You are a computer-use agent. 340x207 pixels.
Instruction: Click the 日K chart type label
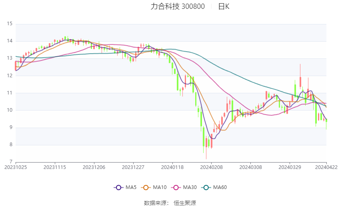pos(224,6)
